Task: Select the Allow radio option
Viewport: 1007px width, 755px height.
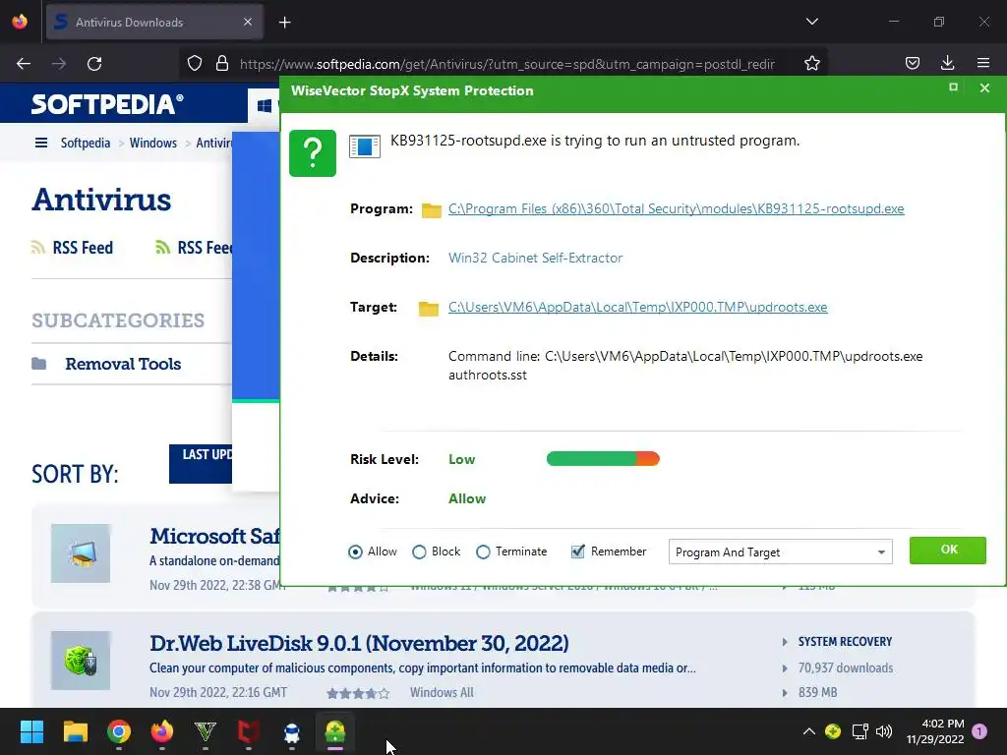Action: 355,552
